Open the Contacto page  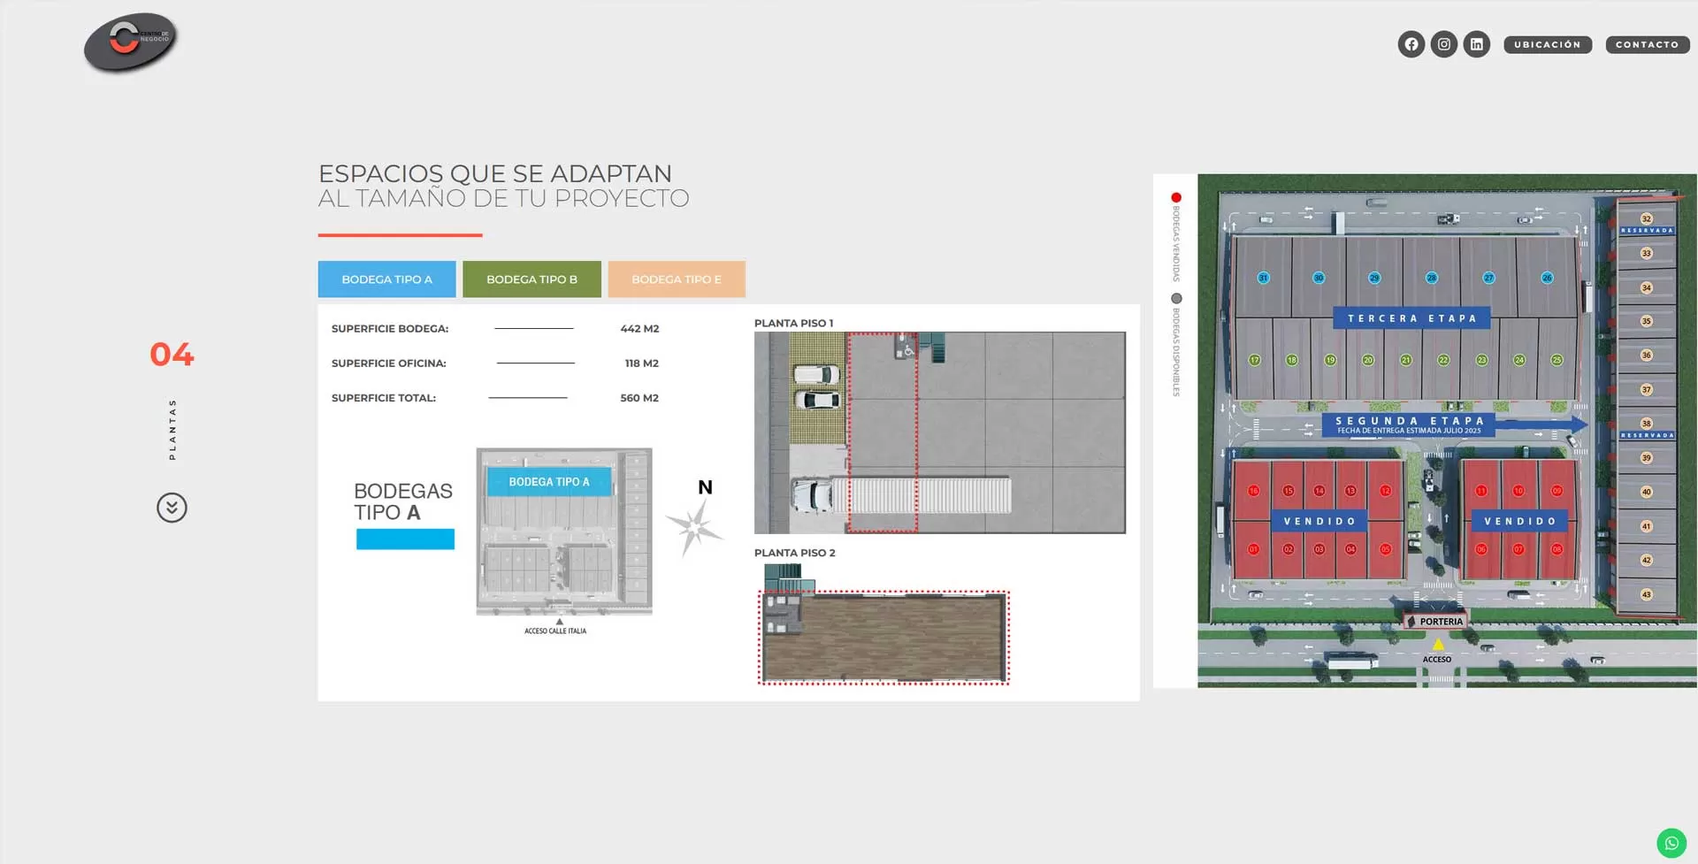tap(1647, 44)
